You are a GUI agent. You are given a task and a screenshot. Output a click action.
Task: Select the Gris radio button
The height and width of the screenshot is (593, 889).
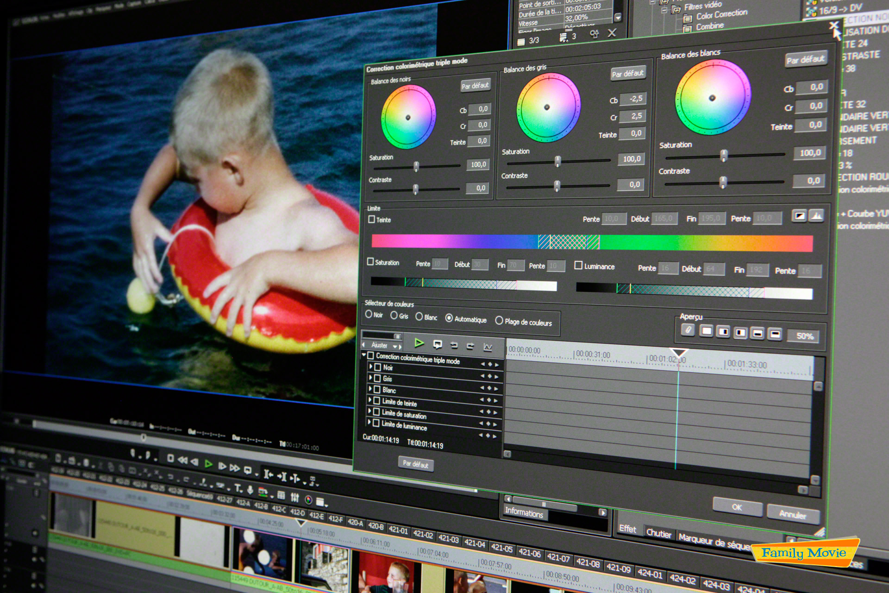(x=394, y=315)
